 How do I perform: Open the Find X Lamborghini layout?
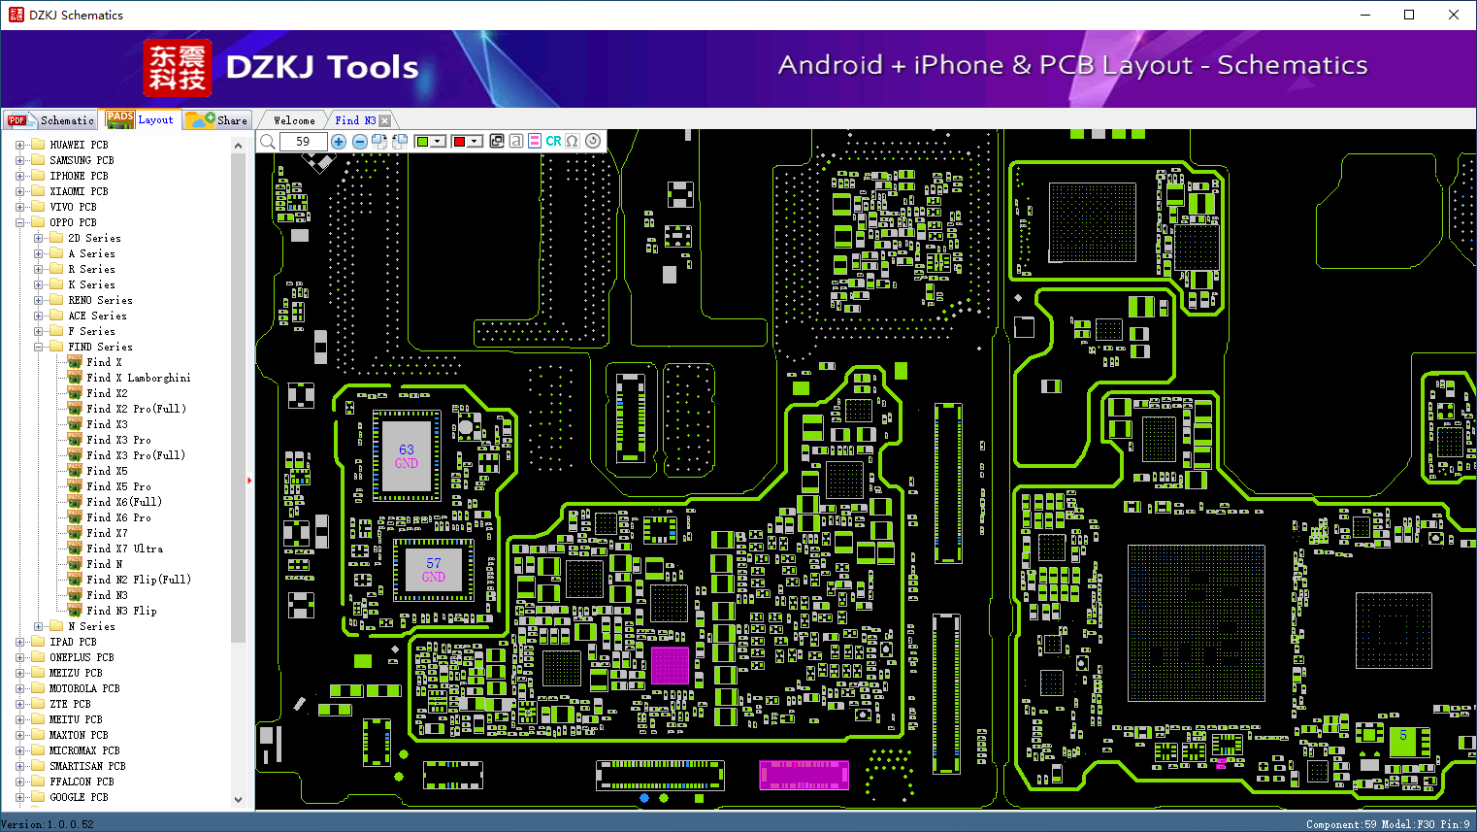click(x=138, y=378)
